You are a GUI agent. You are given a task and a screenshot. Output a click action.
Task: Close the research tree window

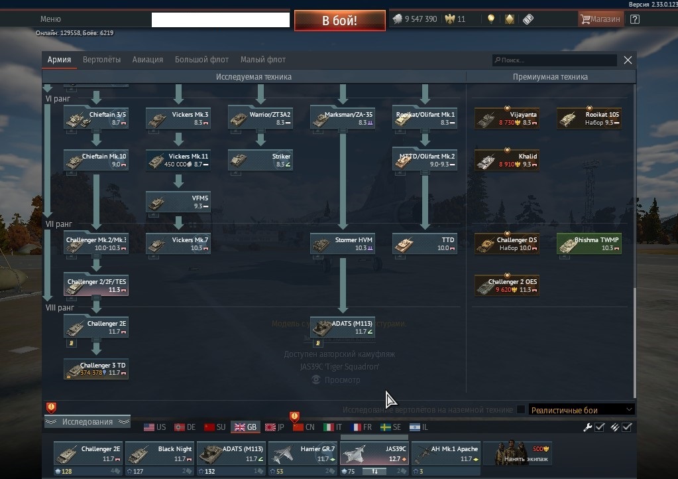tap(628, 60)
